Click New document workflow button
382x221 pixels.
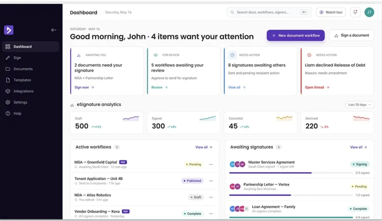(296, 35)
